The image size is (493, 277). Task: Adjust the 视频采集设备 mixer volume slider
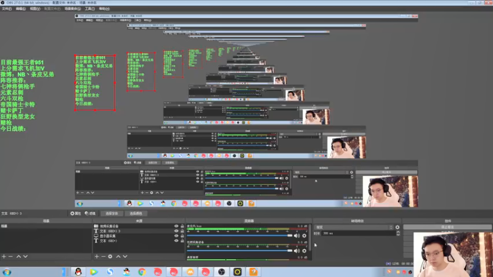[x=240, y=251]
